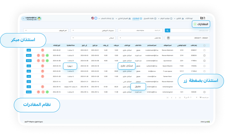This screenshot has width=227, height=136.
Task: Open the مجموعات الموظفين dropdown
Action: click(x=93, y=30)
